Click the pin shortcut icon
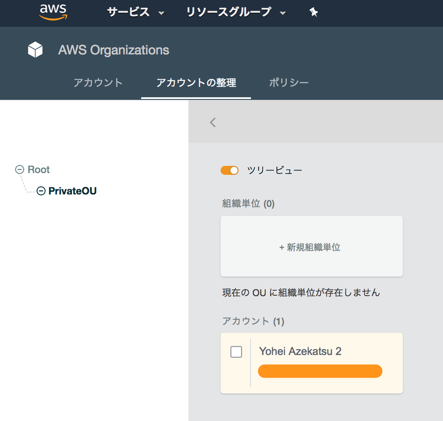 click(313, 12)
